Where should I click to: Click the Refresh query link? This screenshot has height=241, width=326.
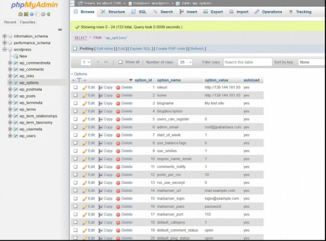tap(197, 49)
